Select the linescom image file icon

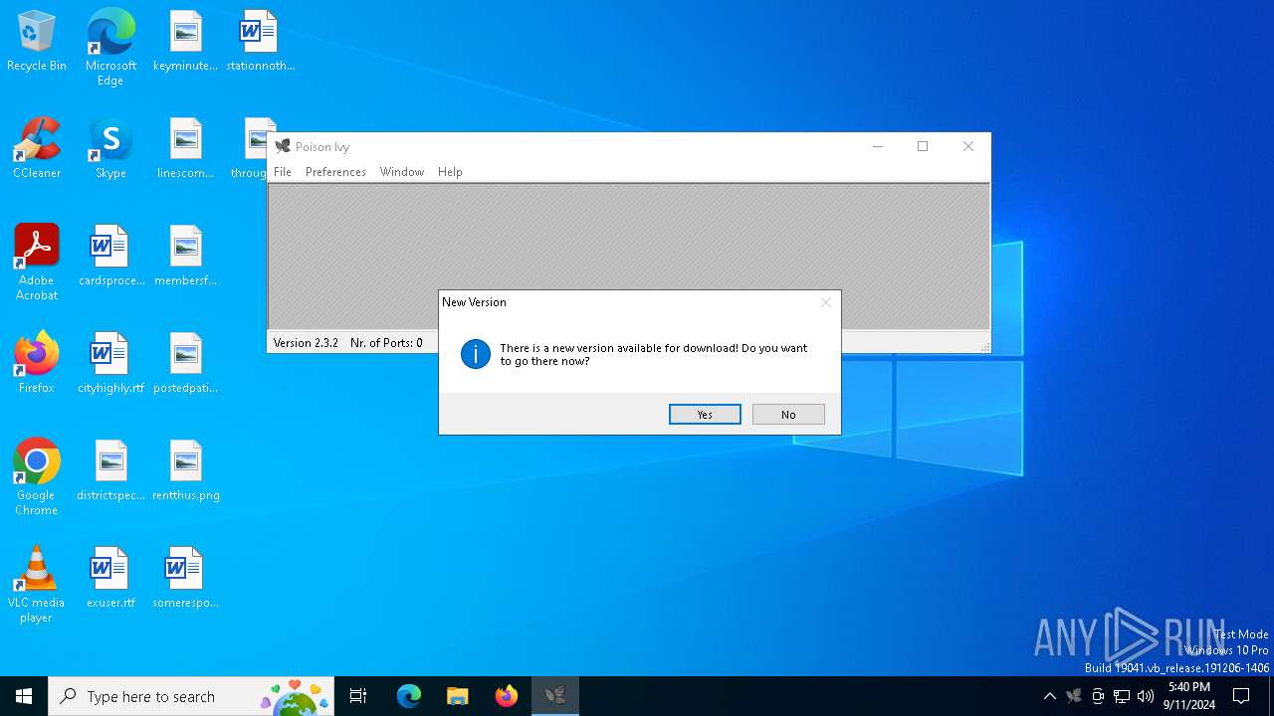(185, 148)
